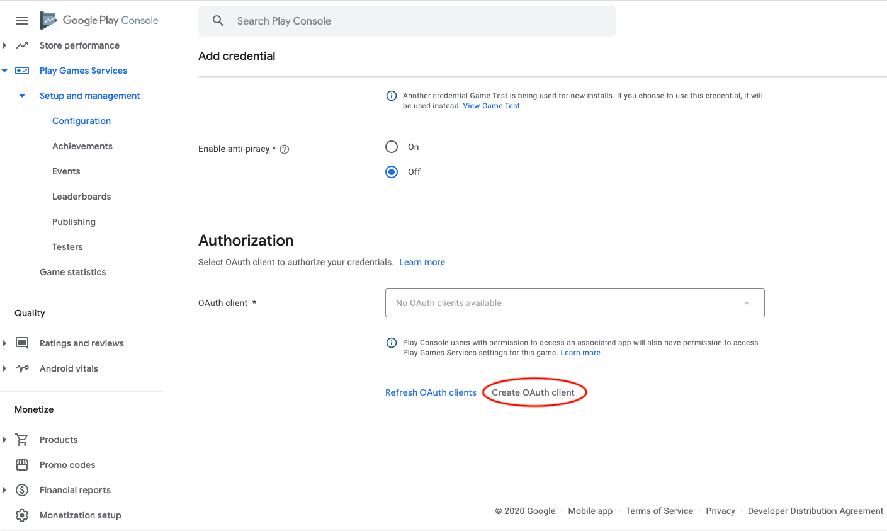Go to Achievements page
The image size is (887, 531).
coord(82,146)
